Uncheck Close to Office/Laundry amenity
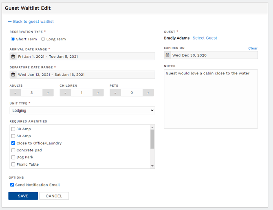 tap(13, 143)
